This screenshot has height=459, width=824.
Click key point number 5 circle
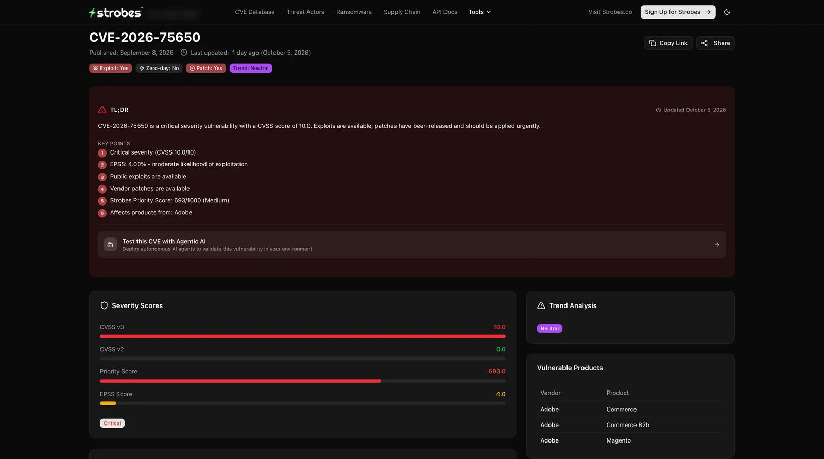[x=102, y=201]
